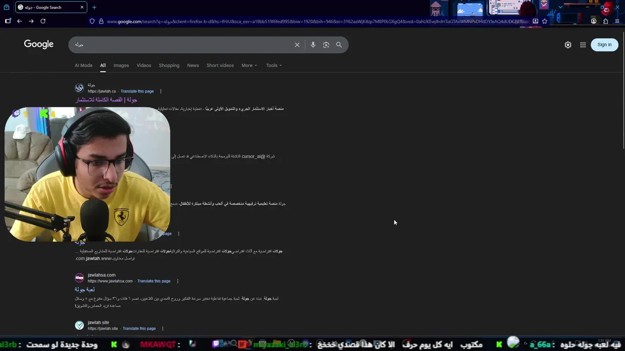Click the google.com URL address bar
Viewport: 625px width, 351px height.
(317, 21)
